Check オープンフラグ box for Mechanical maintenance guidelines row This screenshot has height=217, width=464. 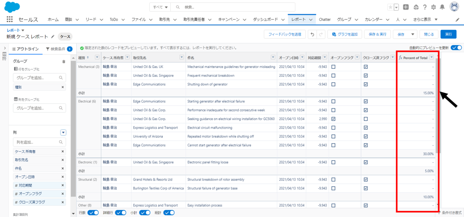tap(333, 67)
